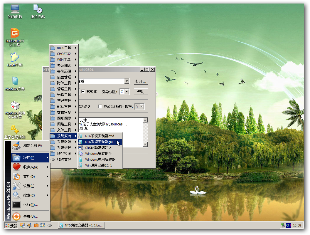310x235 pixels.
Task: Click the 10:38 clock in the tray
Action: [297, 225]
